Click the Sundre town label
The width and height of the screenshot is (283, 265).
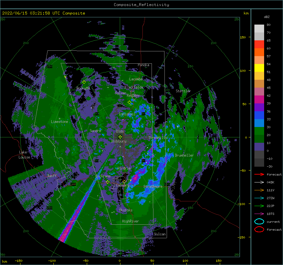point(95,130)
